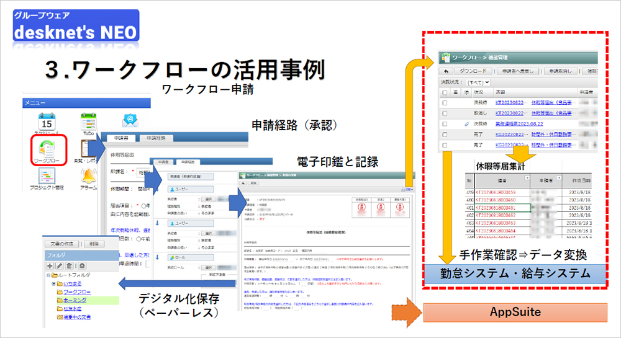
Task: Click the 編集中の文書 folder icon
Action: (x=60, y=317)
